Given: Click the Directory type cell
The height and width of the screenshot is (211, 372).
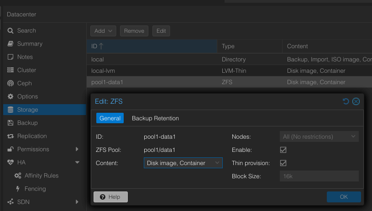Looking at the screenshot, I should click(233, 59).
